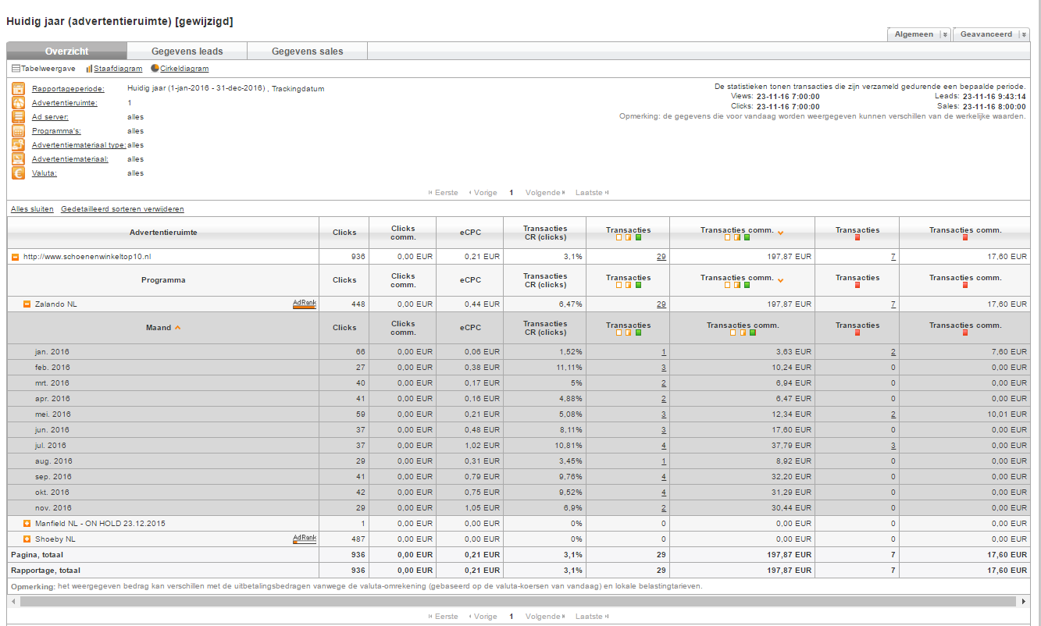Screen dimensions: 1041x626
Task: Click the Ad server: filter link
Action: [48, 117]
